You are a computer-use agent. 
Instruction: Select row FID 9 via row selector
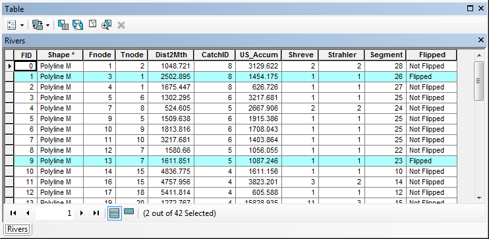(9, 161)
